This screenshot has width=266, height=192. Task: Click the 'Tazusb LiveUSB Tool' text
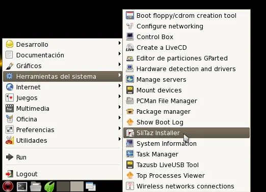(168, 165)
